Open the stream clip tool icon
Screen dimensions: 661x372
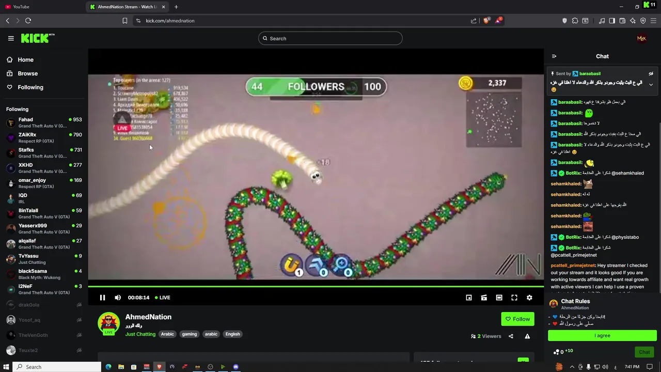coord(484,298)
